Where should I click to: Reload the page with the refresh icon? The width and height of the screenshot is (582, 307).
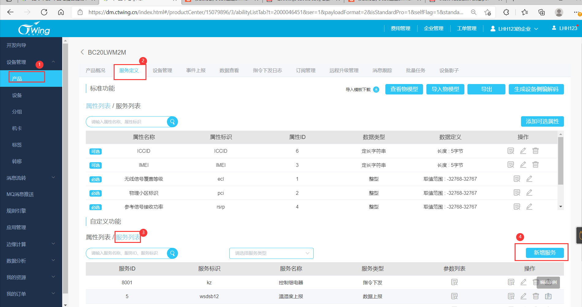pyautogui.click(x=44, y=12)
